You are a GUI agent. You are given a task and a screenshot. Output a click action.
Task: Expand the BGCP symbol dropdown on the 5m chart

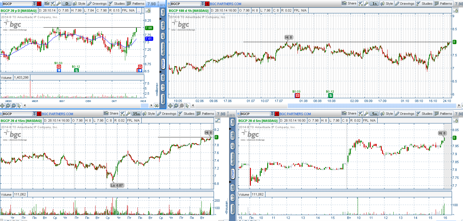[273, 114]
